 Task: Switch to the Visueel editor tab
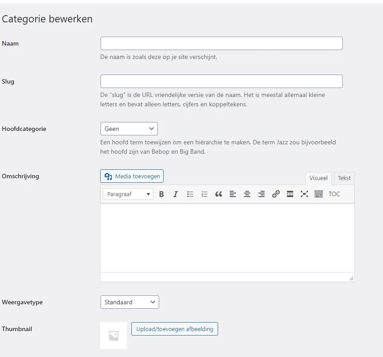pos(318,178)
